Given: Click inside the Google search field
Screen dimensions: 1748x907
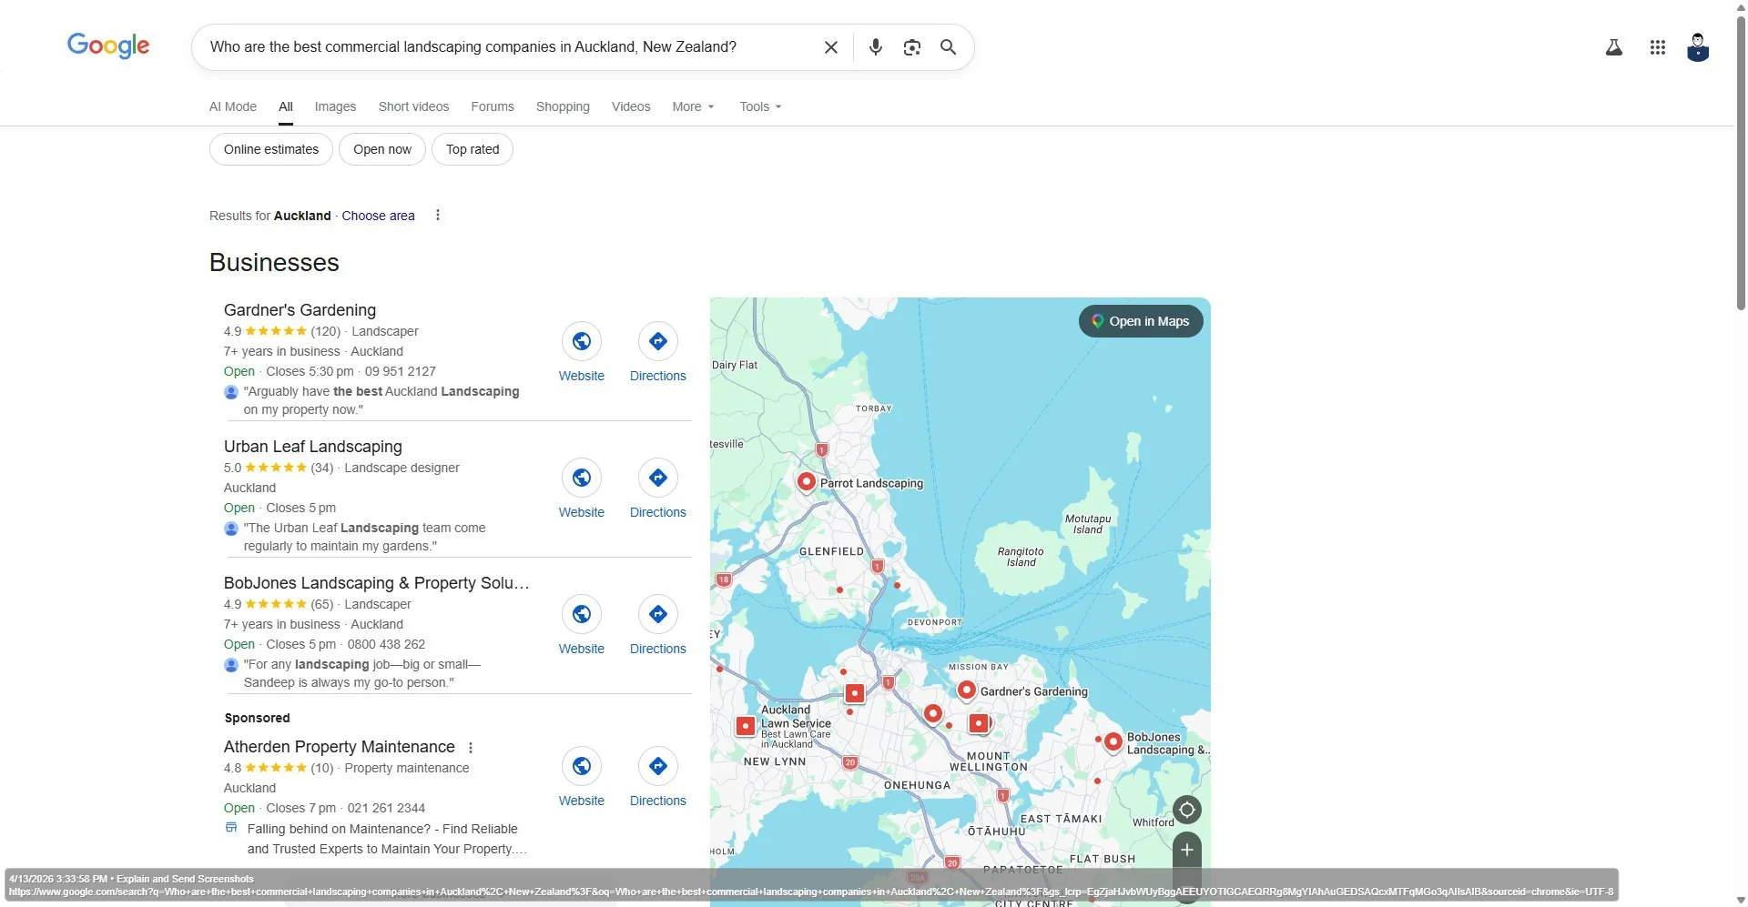Looking at the screenshot, I should coord(510,47).
